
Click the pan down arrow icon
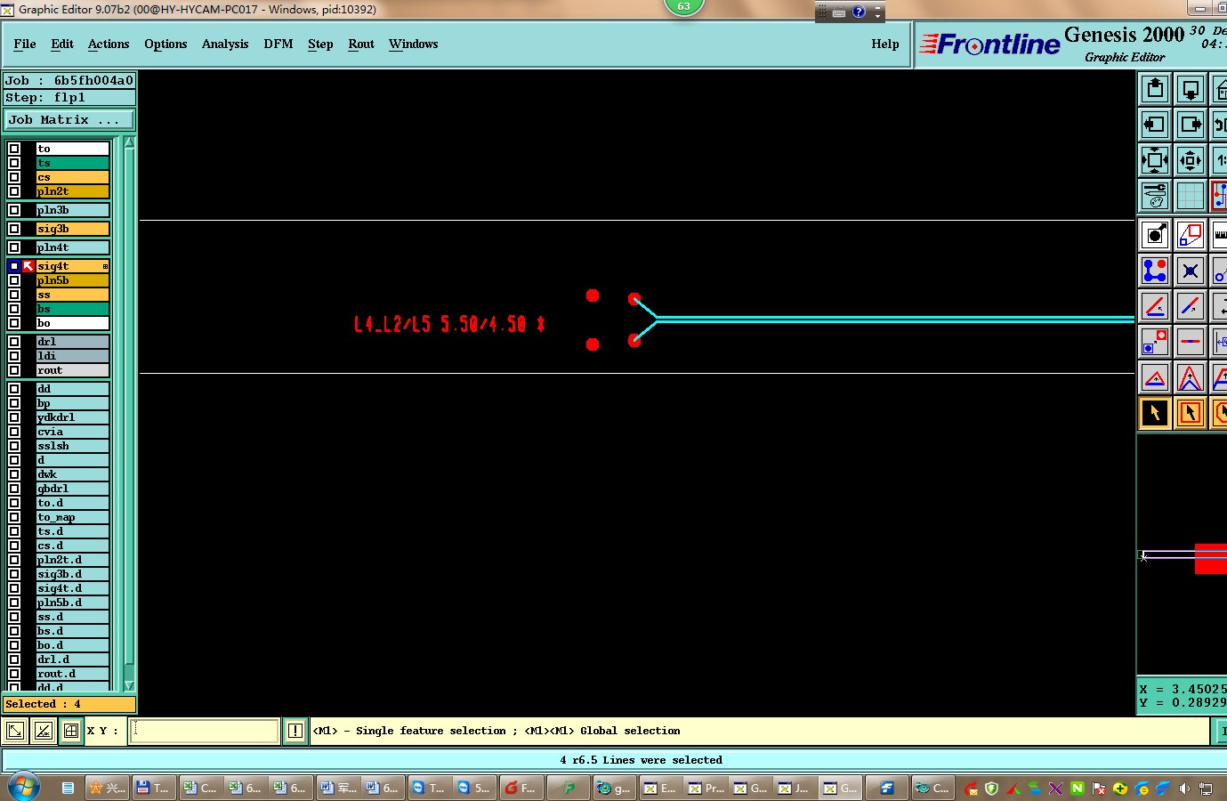pyautogui.click(x=1191, y=89)
